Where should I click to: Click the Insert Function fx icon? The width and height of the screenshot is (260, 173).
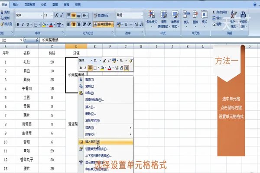37,40
